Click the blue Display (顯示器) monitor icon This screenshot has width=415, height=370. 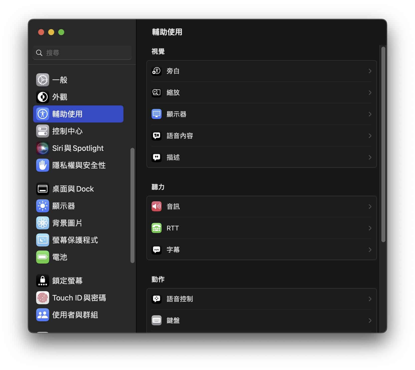tap(156, 114)
